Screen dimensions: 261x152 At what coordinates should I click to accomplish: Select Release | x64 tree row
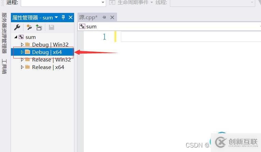point(42,67)
